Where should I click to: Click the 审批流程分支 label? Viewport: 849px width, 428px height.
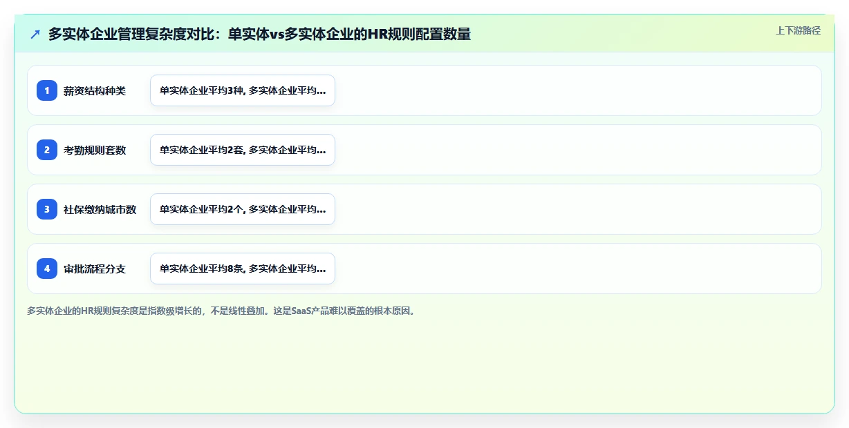pos(95,269)
